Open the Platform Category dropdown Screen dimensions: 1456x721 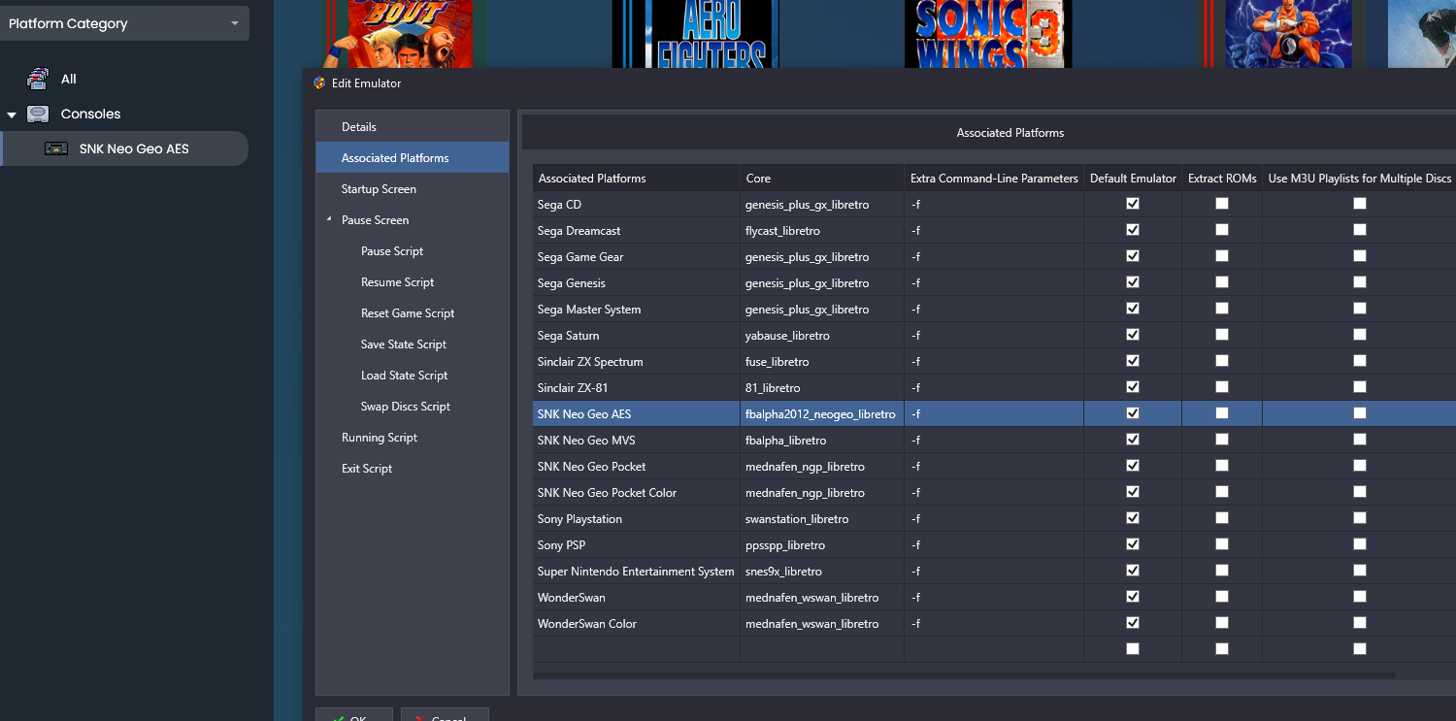click(124, 23)
